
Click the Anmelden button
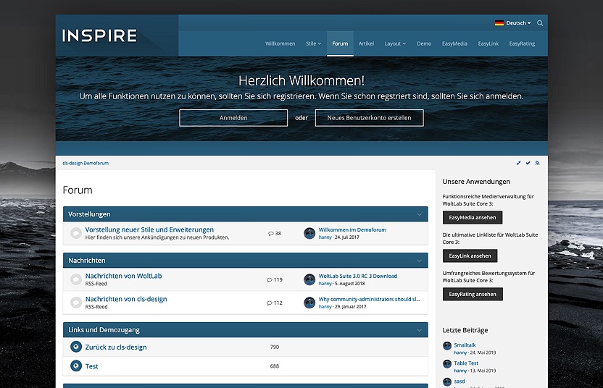(233, 118)
